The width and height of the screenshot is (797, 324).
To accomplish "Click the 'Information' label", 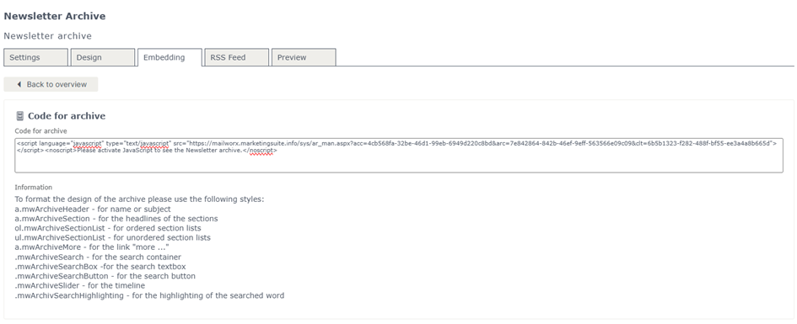I will [x=33, y=187].
